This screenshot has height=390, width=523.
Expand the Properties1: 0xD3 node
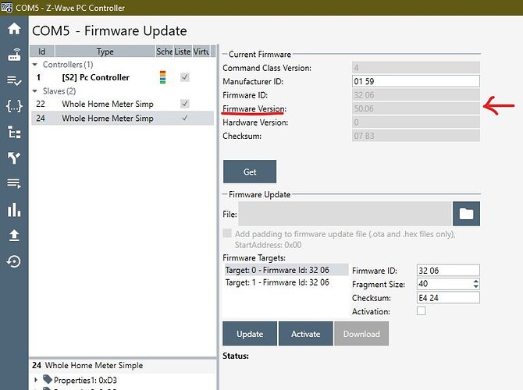[36, 380]
